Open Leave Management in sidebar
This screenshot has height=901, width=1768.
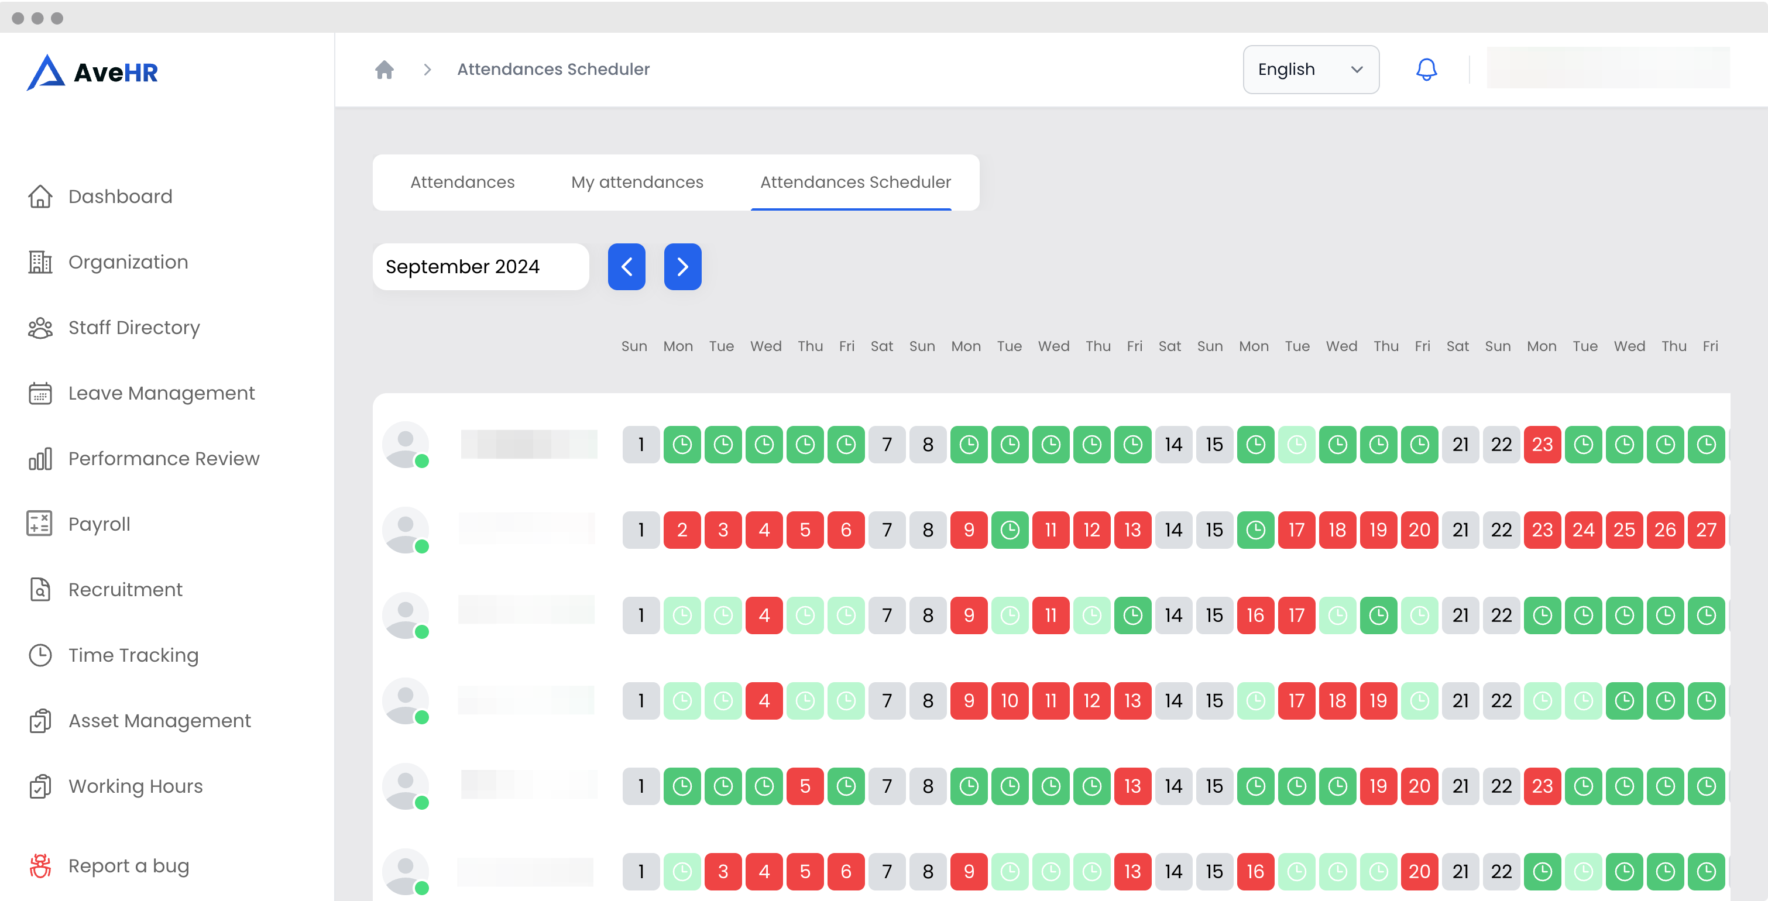(x=162, y=393)
